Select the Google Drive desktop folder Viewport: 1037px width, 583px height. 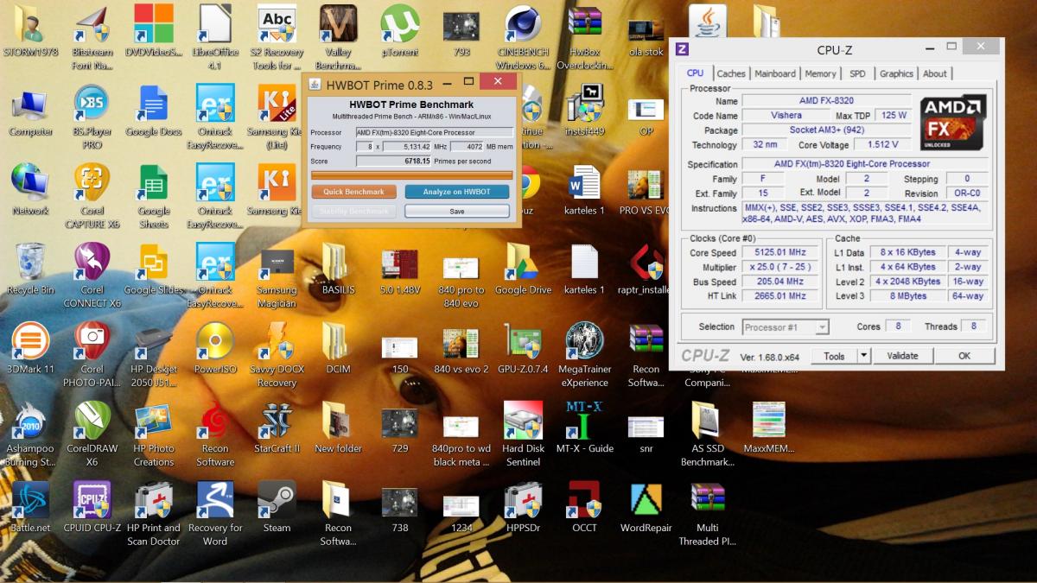tap(523, 263)
